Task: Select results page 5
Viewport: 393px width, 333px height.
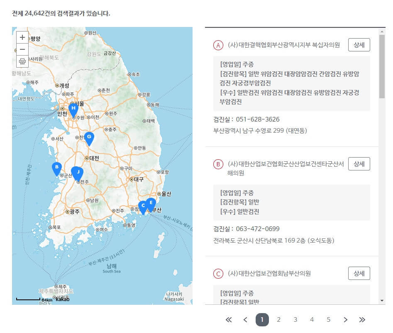Action: [x=328, y=320]
